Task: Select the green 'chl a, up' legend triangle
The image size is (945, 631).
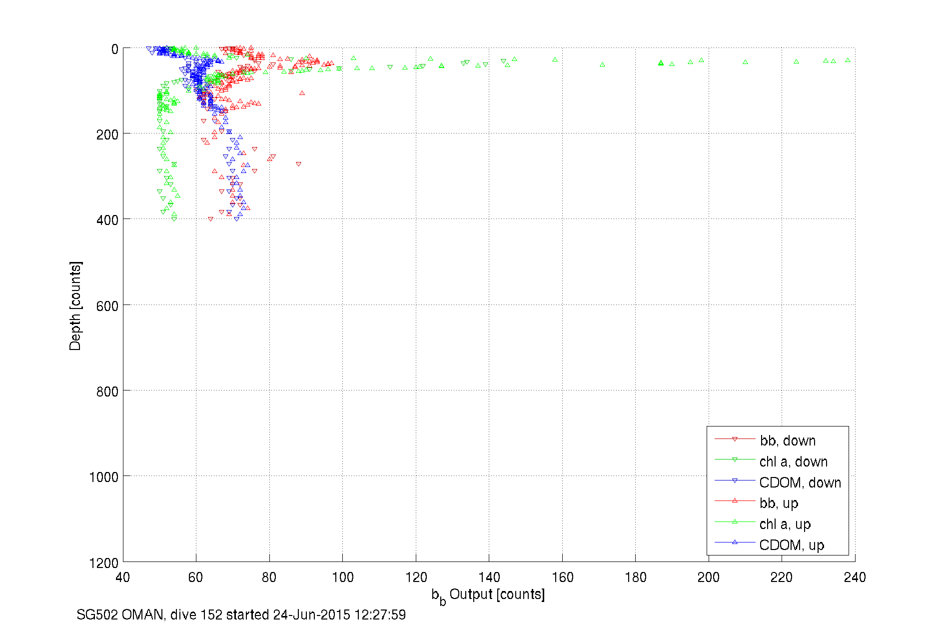Action: click(735, 522)
